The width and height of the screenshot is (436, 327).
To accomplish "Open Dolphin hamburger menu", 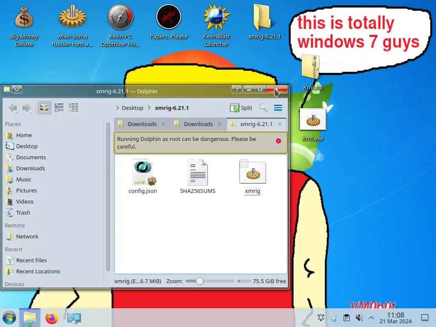I will (x=278, y=108).
